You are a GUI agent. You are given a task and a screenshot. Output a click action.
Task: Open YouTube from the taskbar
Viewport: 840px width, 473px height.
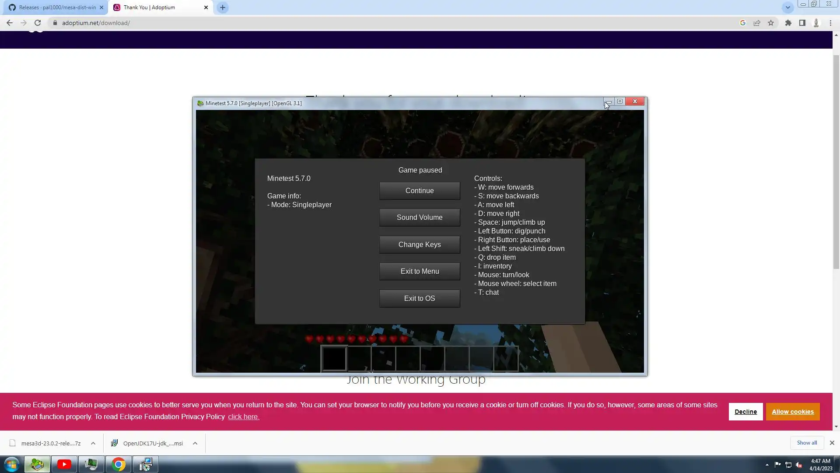[x=64, y=464]
